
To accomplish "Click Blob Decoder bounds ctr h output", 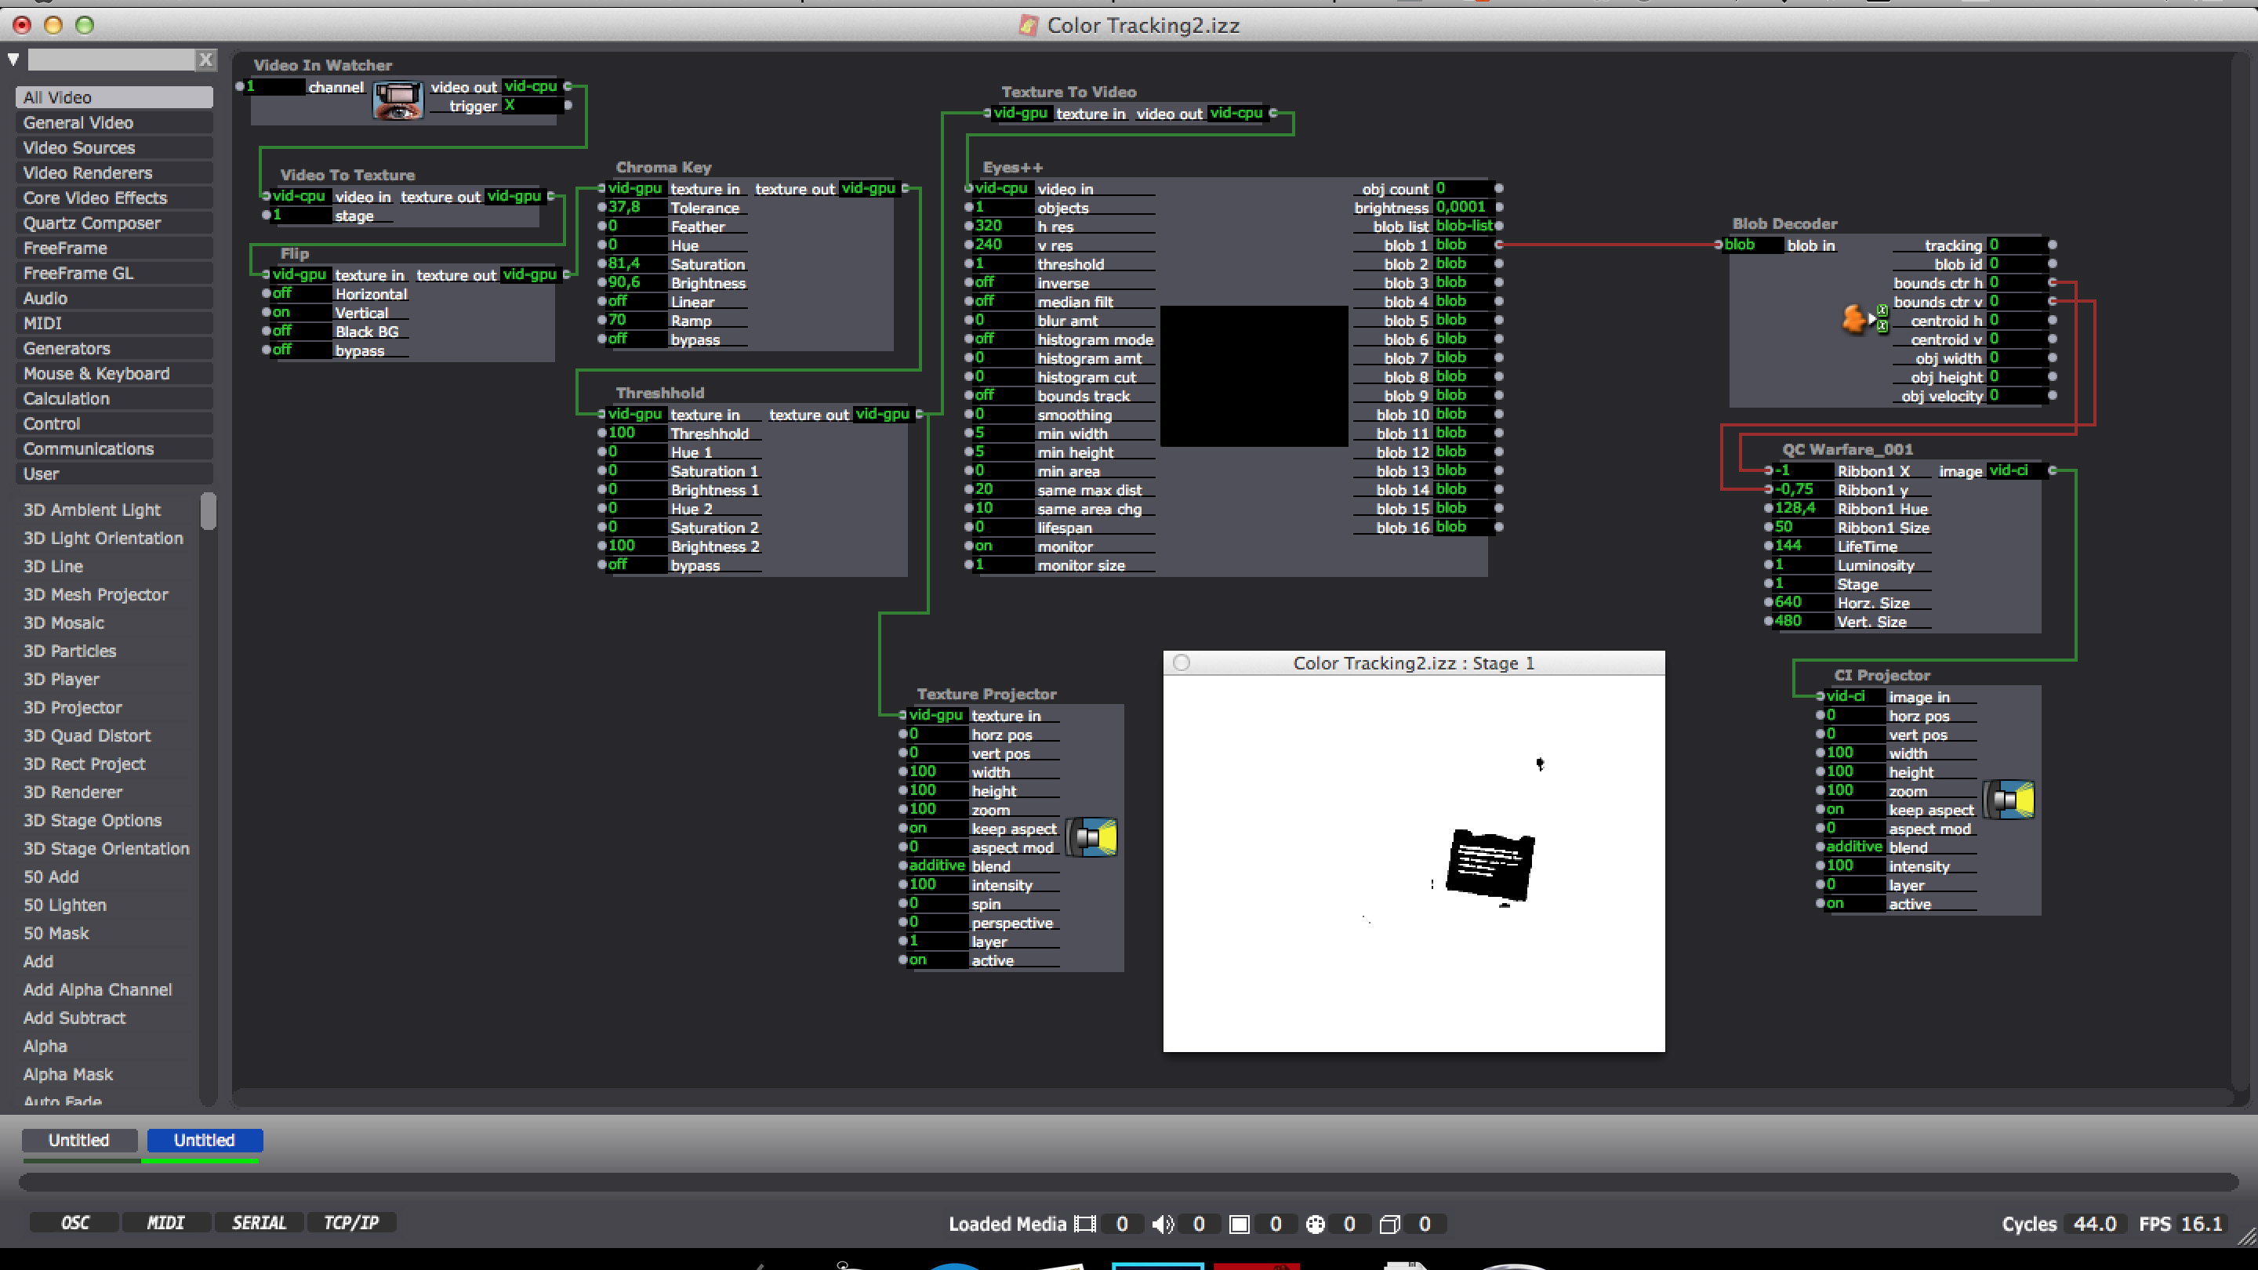I will coord(2052,282).
